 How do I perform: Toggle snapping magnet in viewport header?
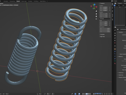tap(48, 94)
